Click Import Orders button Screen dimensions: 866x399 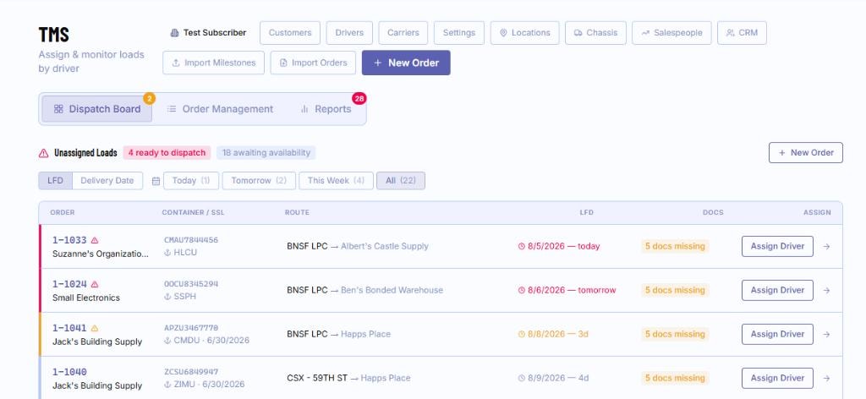313,63
